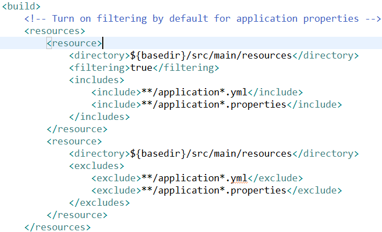Click the include line for application*.yml

(197, 92)
